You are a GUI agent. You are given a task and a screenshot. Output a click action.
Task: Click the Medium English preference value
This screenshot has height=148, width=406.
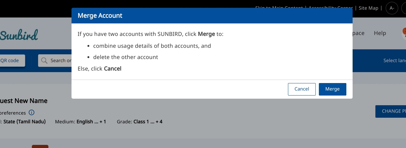coord(91,122)
